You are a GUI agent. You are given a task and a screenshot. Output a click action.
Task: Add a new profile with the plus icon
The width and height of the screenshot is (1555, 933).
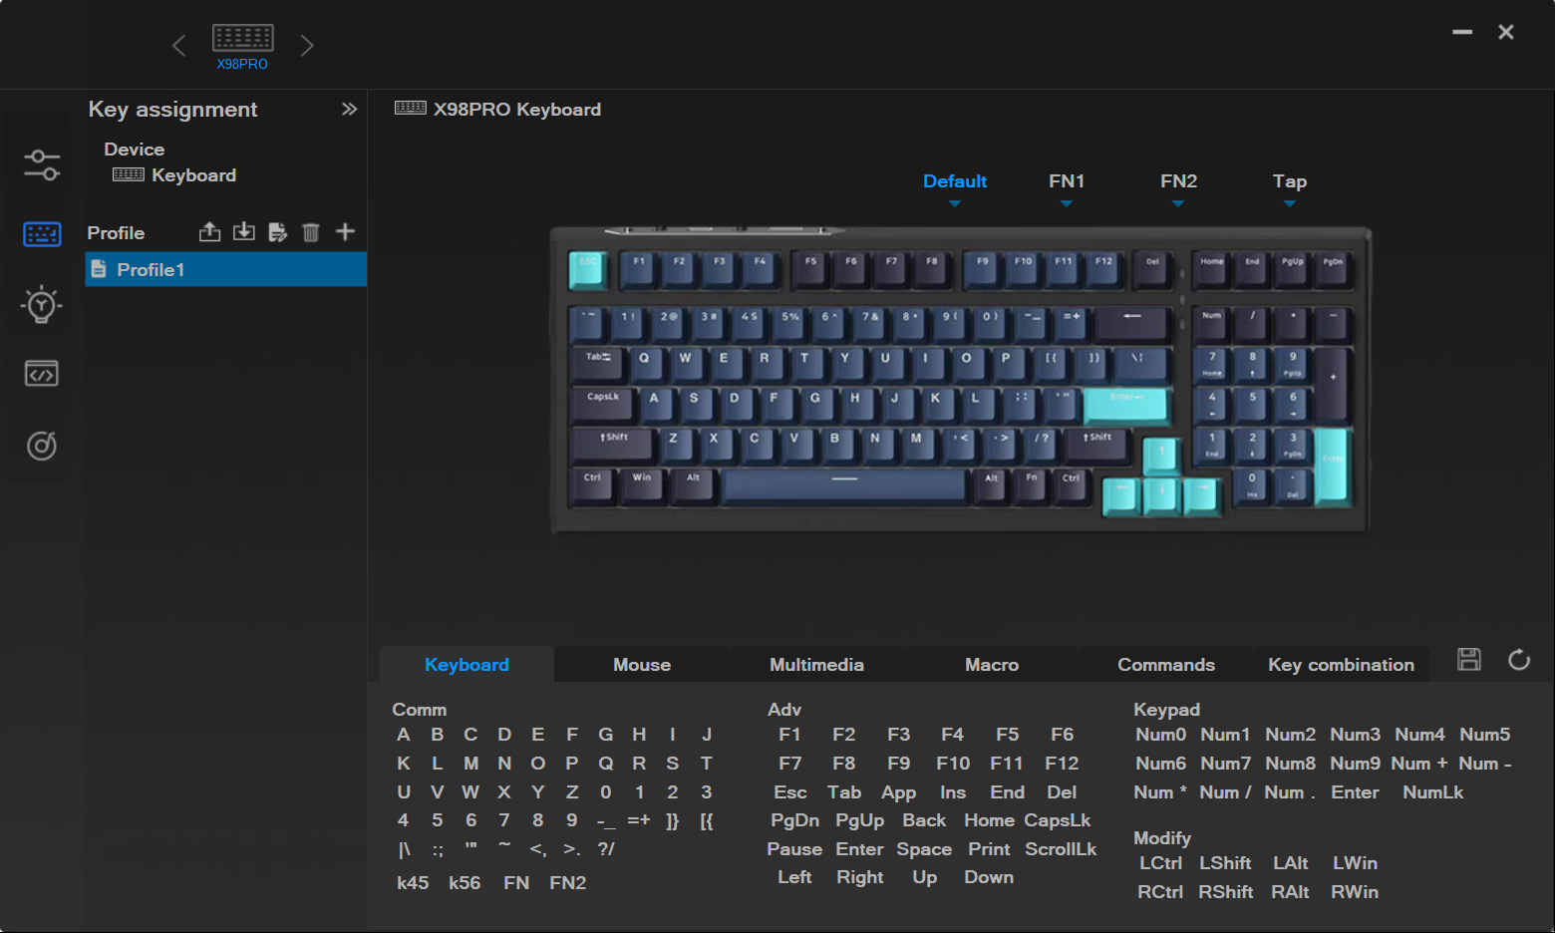pyautogui.click(x=345, y=232)
